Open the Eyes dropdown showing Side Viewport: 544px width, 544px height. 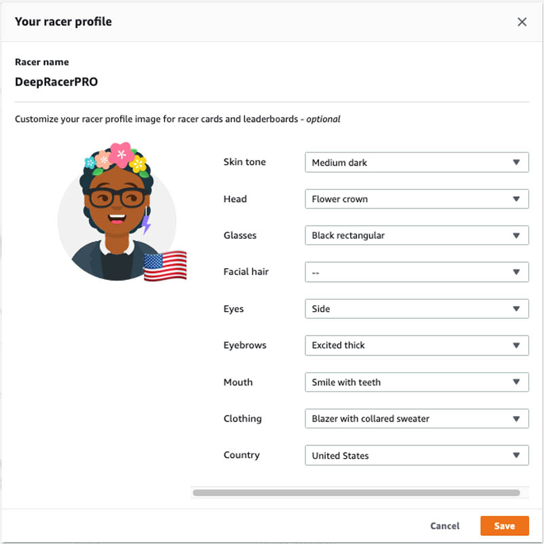pyautogui.click(x=417, y=309)
